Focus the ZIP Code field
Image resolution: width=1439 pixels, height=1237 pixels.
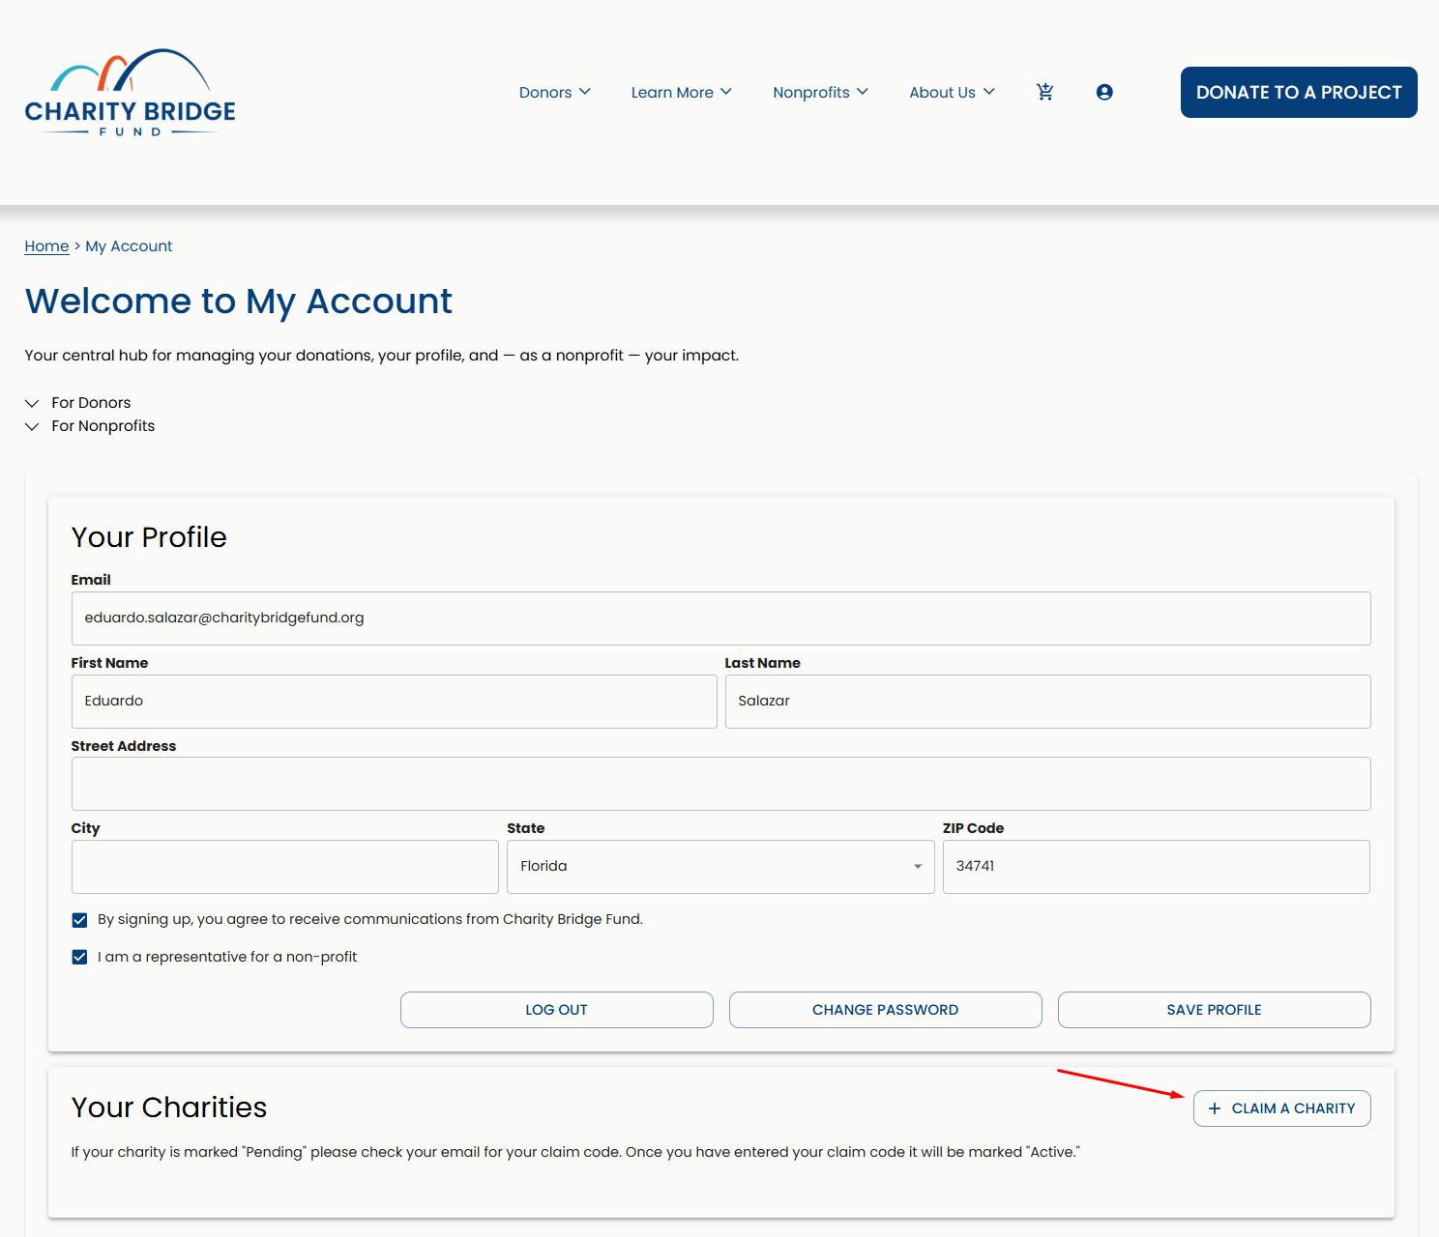[x=1157, y=867]
